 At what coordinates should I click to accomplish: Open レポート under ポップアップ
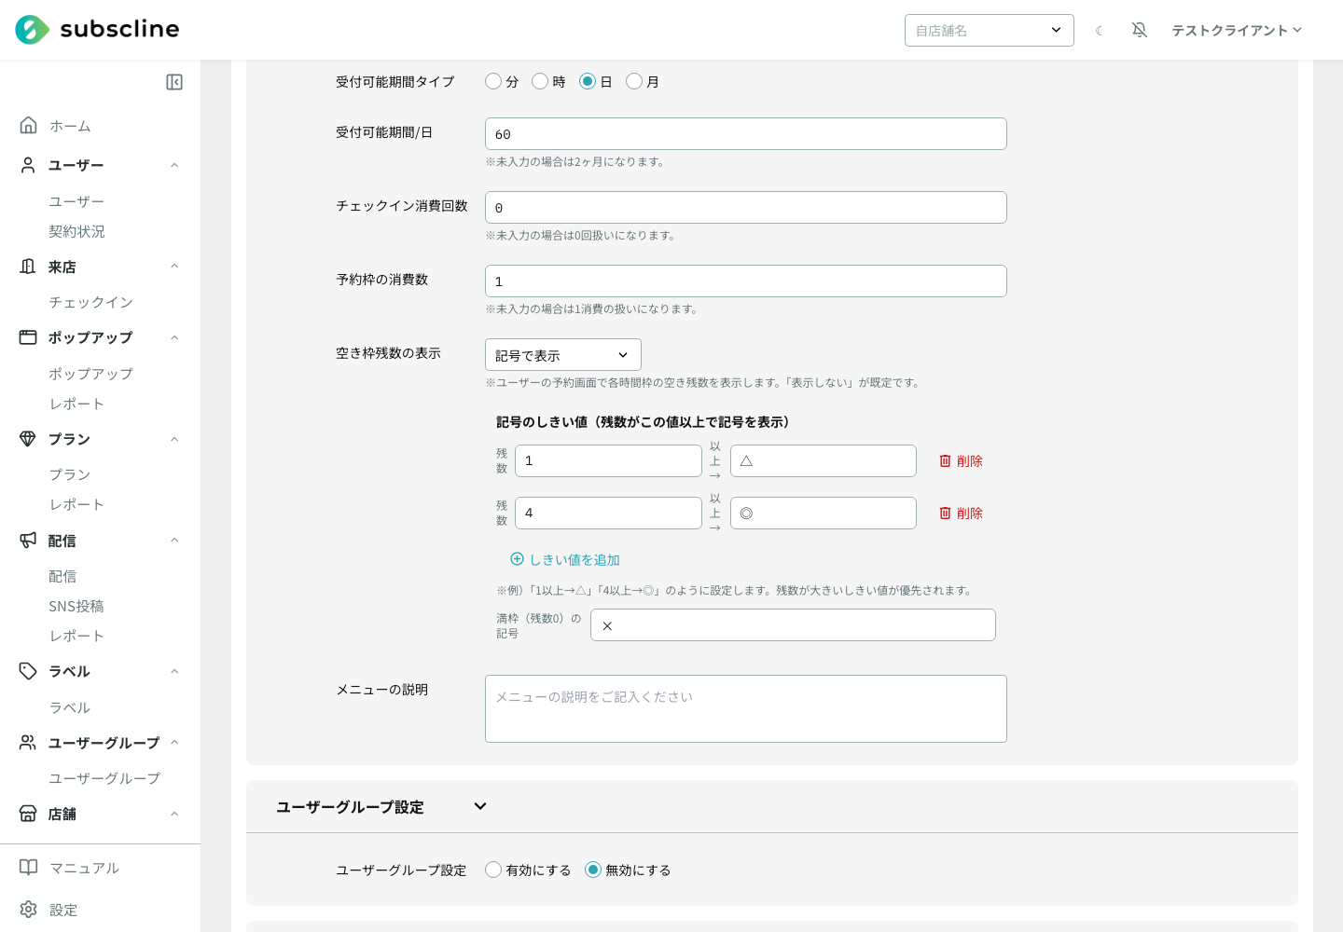76,404
